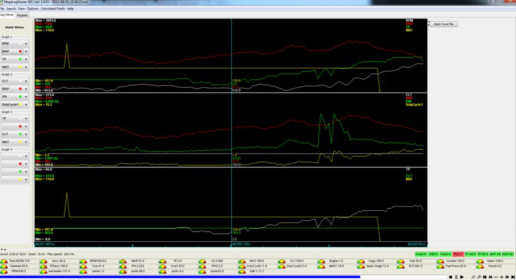Click ASE:N status indicator
This screenshot has height=280, width=516.
(x=433, y=254)
